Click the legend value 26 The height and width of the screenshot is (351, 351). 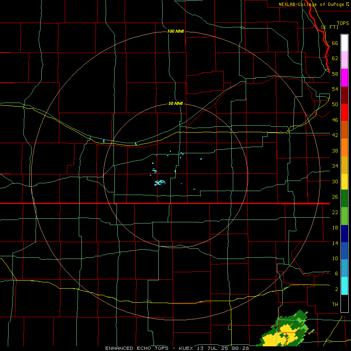coord(335,197)
